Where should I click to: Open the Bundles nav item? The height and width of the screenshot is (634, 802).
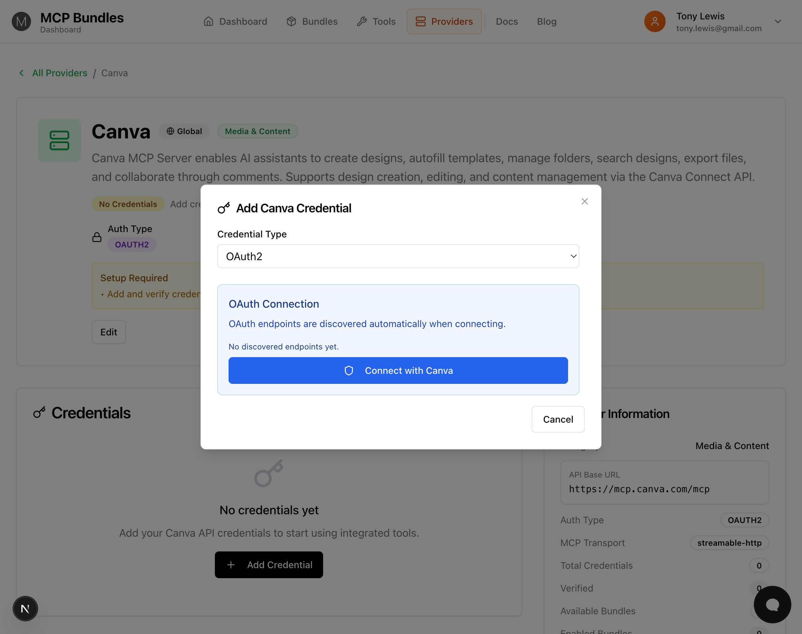(312, 21)
